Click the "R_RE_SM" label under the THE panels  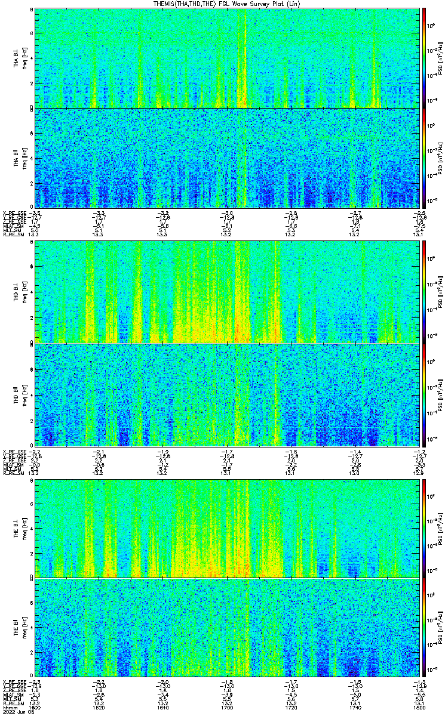(x=13, y=703)
